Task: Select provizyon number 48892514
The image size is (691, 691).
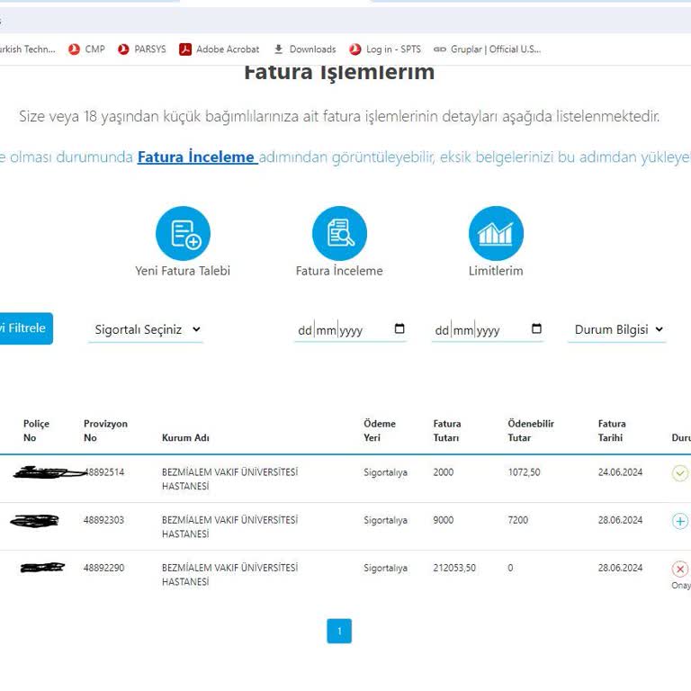Action: (x=104, y=472)
